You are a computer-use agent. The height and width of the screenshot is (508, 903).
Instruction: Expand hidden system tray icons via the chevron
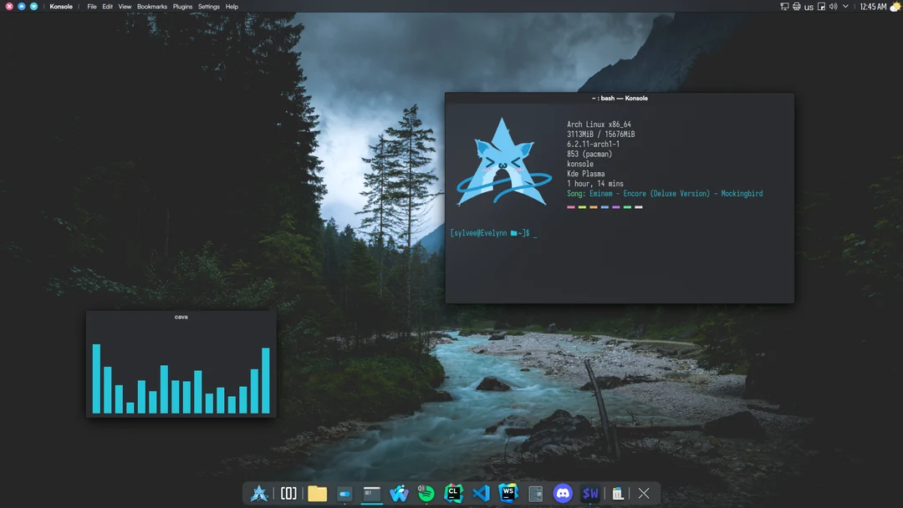[844, 6]
